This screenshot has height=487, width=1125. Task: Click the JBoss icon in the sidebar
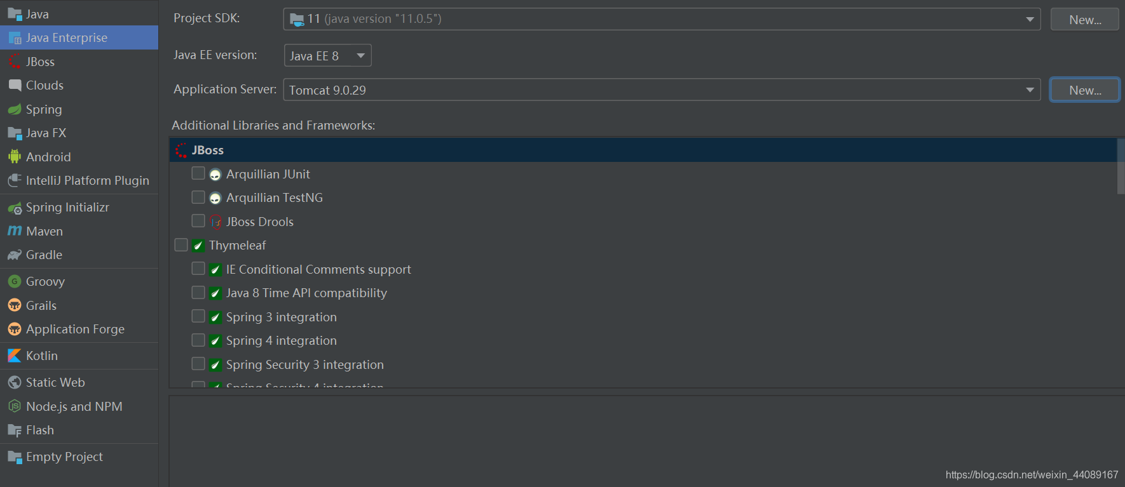(x=15, y=62)
